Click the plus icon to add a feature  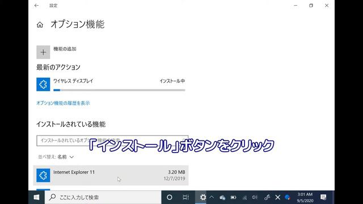tap(43, 52)
